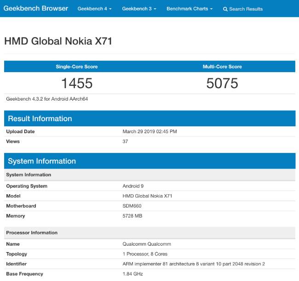Open the Benchmark Charts dropdown
The height and width of the screenshot is (281, 299).
(x=190, y=9)
